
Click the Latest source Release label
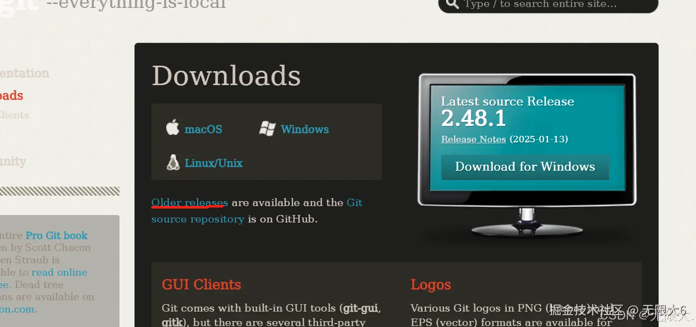tap(507, 102)
